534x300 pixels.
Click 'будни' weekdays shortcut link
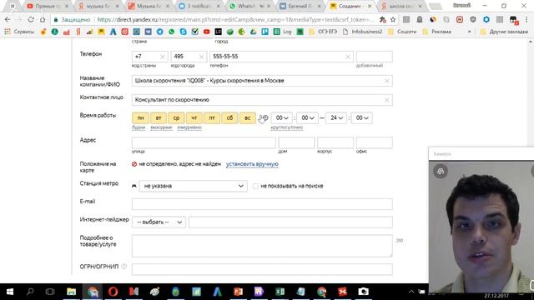(x=139, y=127)
